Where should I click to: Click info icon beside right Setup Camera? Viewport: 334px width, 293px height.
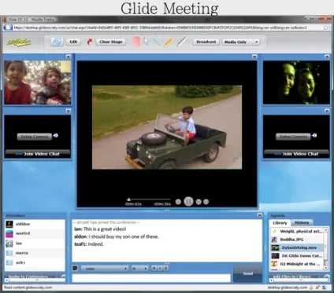314,135
